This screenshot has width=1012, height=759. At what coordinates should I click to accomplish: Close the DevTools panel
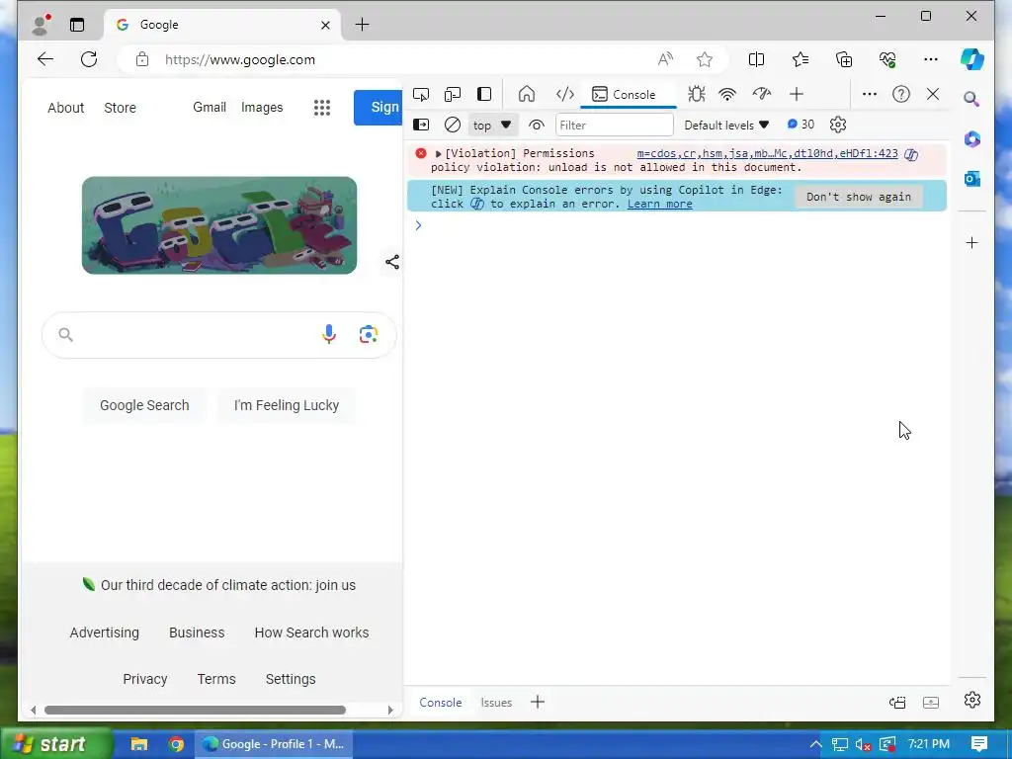933,94
